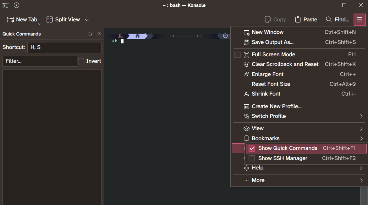
Task: Check the Show SSH Manager checkbox
Action: [252, 158]
